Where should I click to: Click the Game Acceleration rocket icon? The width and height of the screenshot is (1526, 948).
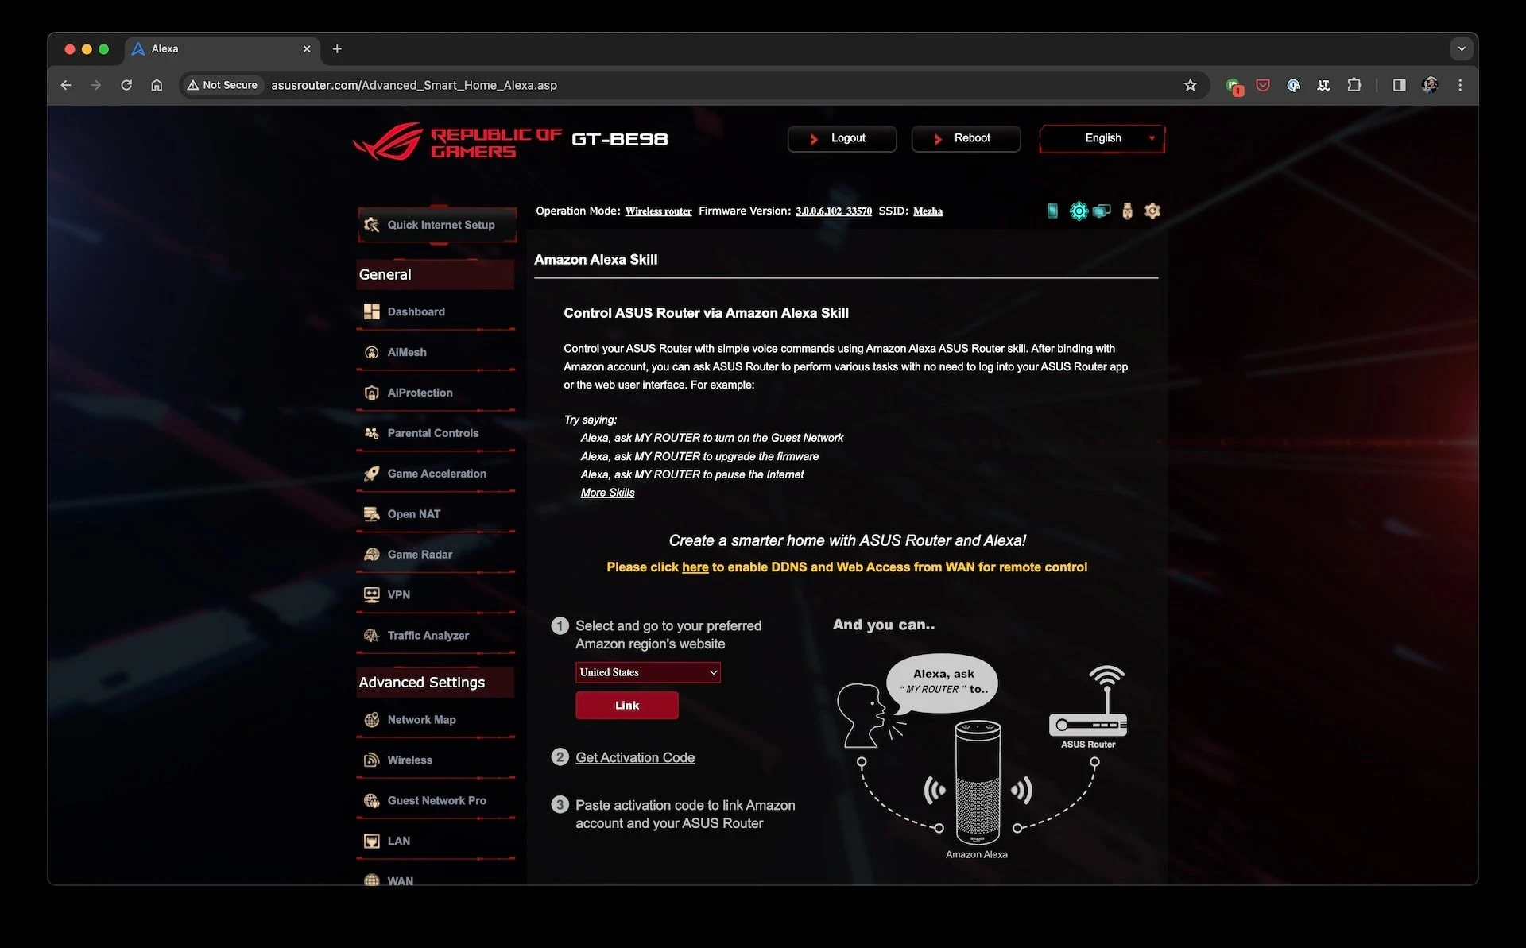[371, 474]
